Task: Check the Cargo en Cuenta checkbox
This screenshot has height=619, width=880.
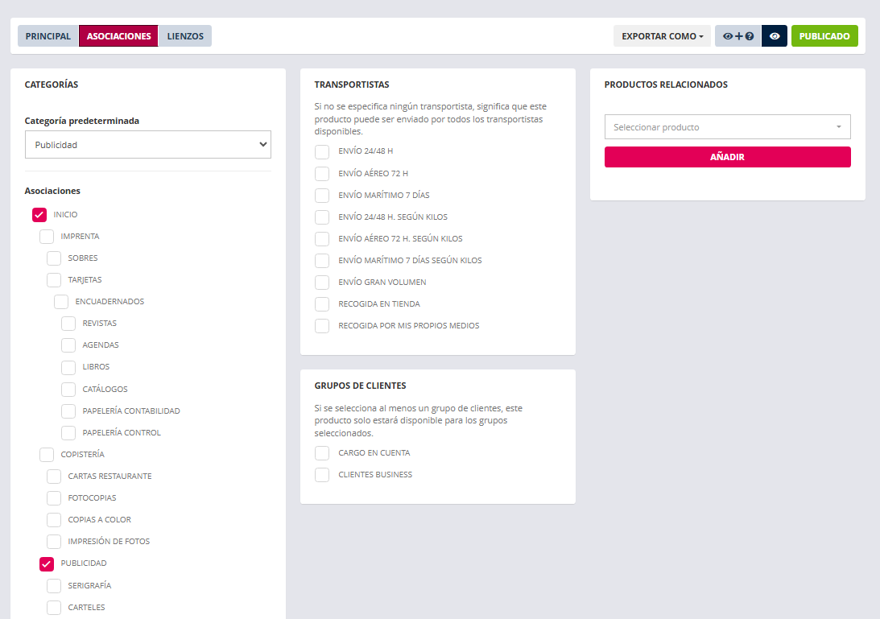Action: [x=322, y=453]
